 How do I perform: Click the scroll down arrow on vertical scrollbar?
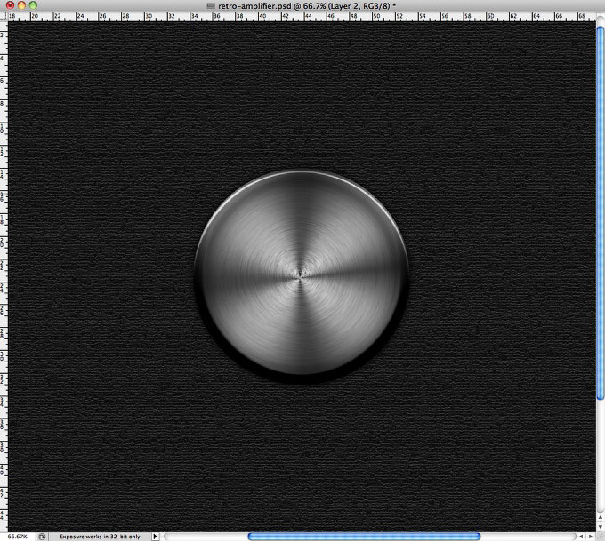tap(601, 527)
